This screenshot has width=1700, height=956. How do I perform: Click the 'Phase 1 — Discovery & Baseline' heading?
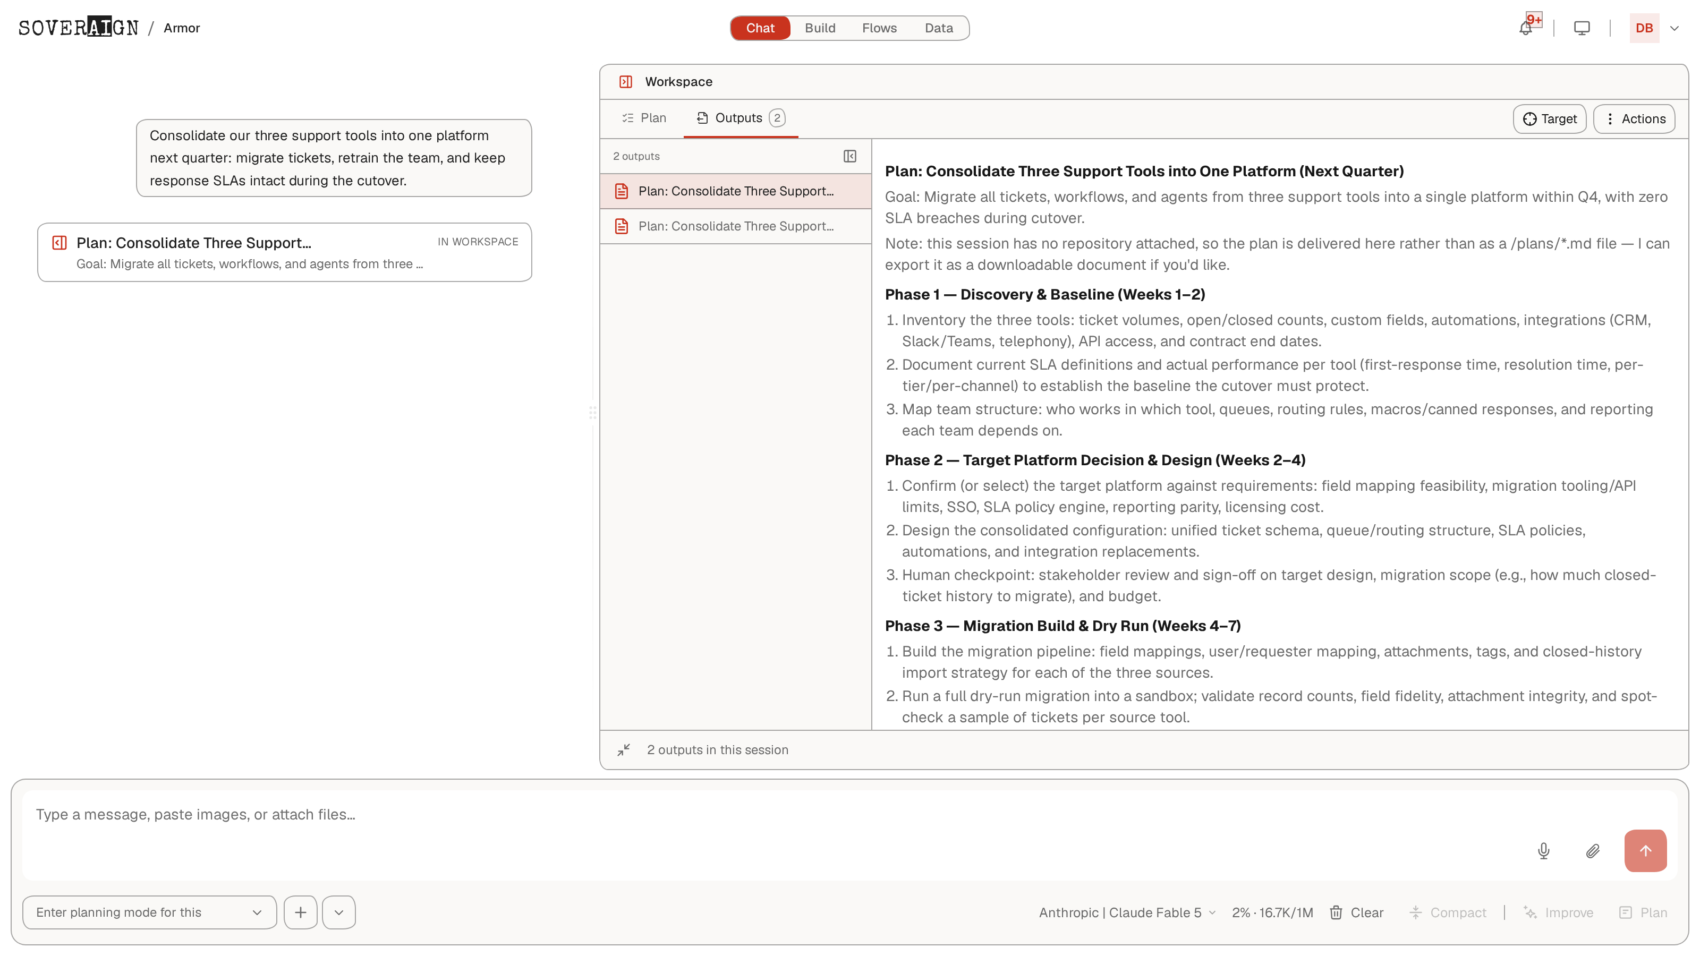1044,294
